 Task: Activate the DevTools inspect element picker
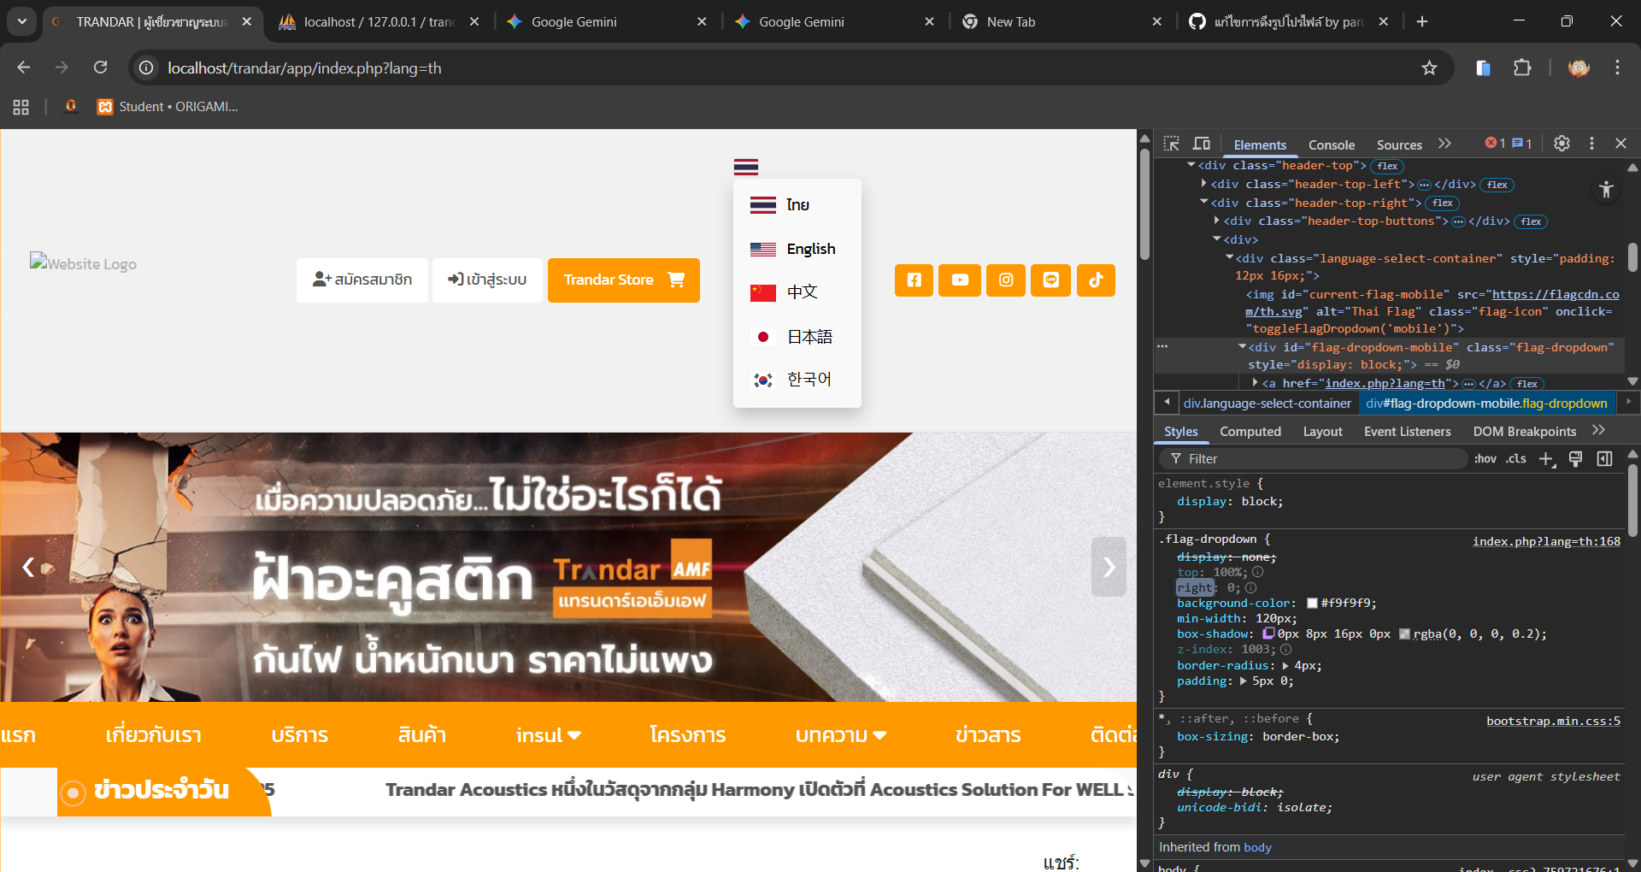pos(1172,144)
